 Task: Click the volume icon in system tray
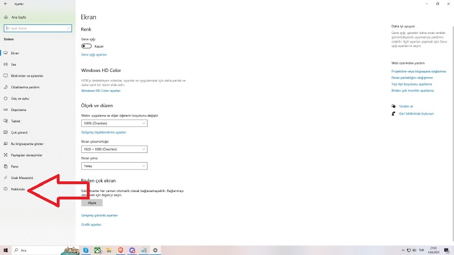pos(414,250)
